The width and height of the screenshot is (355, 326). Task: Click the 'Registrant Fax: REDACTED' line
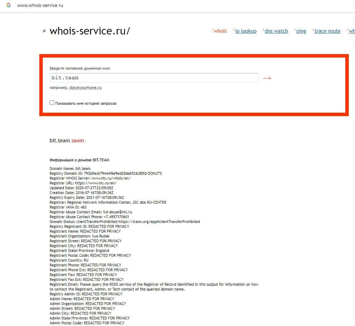[x=83, y=275]
